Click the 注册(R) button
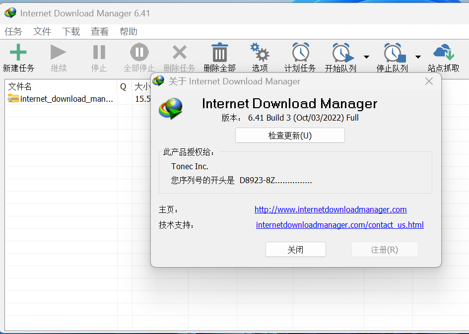The width and height of the screenshot is (469, 334). coord(385,249)
